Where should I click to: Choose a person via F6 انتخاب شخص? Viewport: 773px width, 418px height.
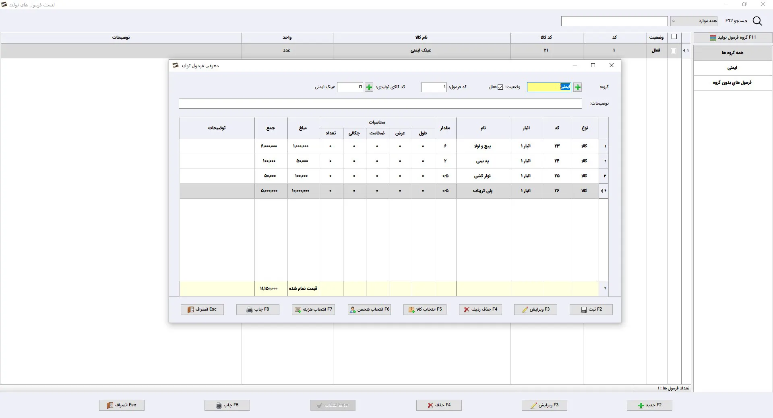(369, 309)
